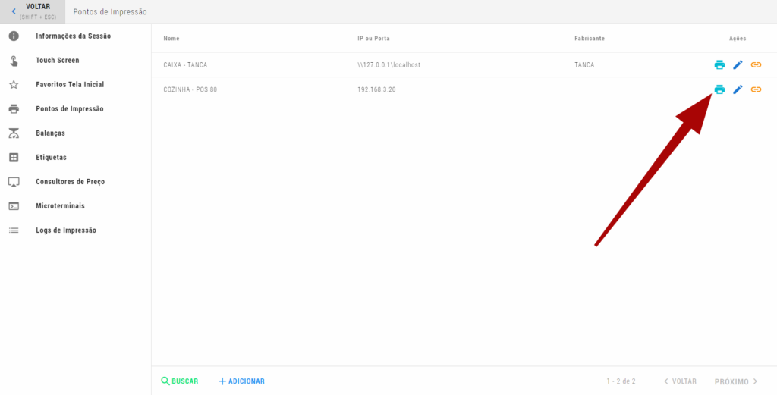Click the print test icon for CAIXA - TANCA
This screenshot has height=395, width=777.
coord(719,65)
